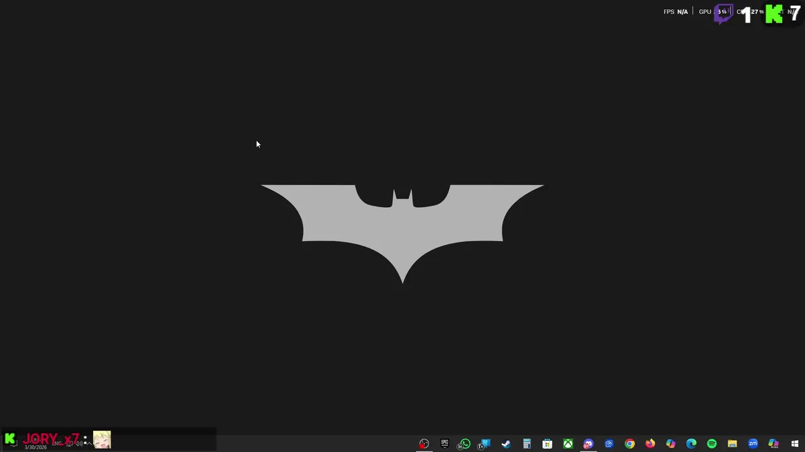
Task: Expand hidden tray icons chevron
Action: pyautogui.click(x=89, y=443)
